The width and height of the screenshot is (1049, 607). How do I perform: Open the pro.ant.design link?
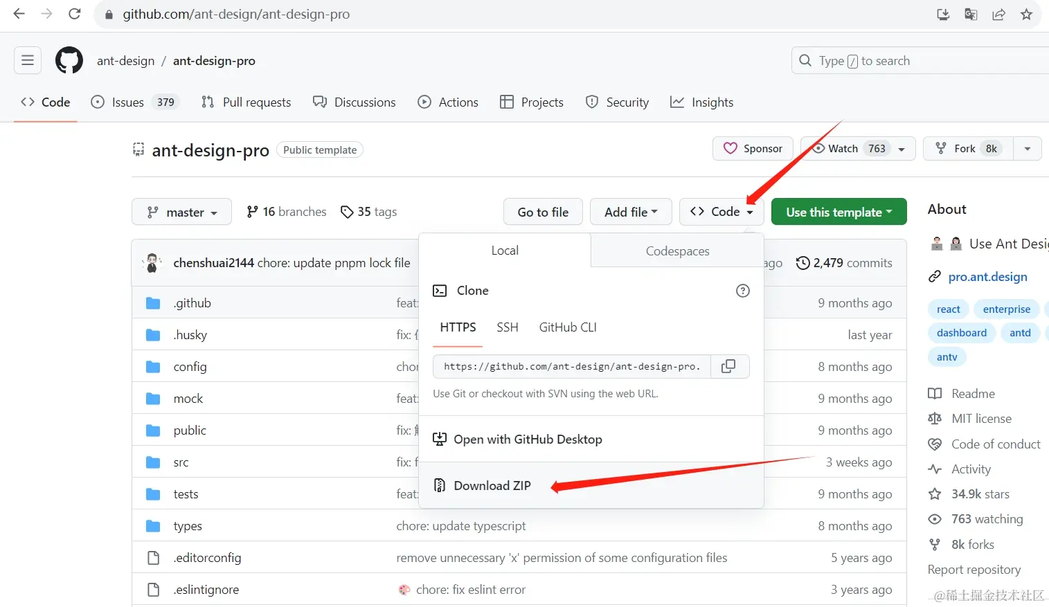tap(988, 277)
